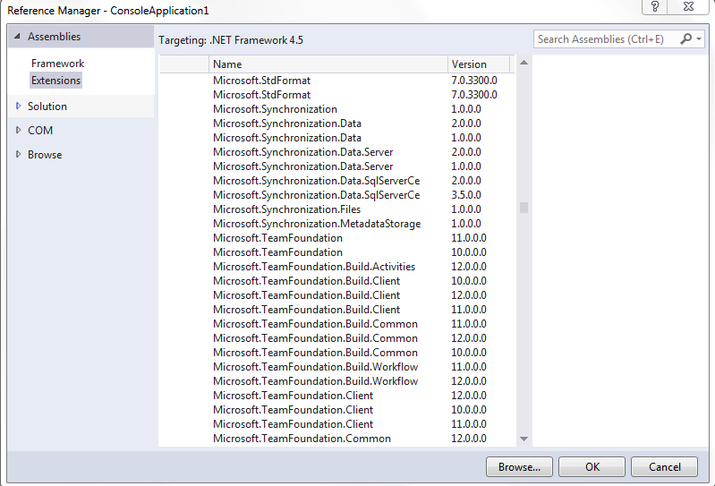Click the scrollbar up arrow
The height and width of the screenshot is (486, 715).
[523, 63]
